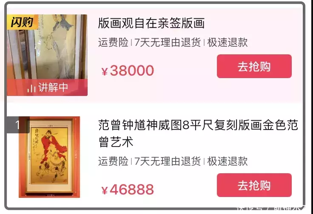The image size is (313, 214).
Task: Tap 极速退款 tag under the 观自在 item
Action: pyautogui.click(x=228, y=42)
